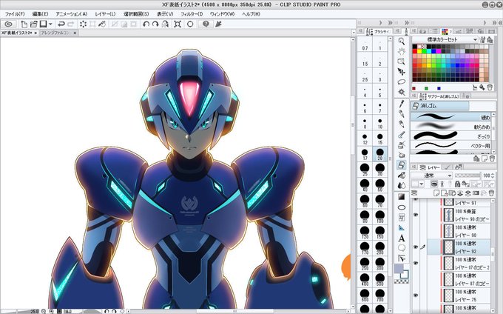The width and height of the screenshot is (503, 314).
Task: Select the Eyedropper tool
Action: (402, 104)
